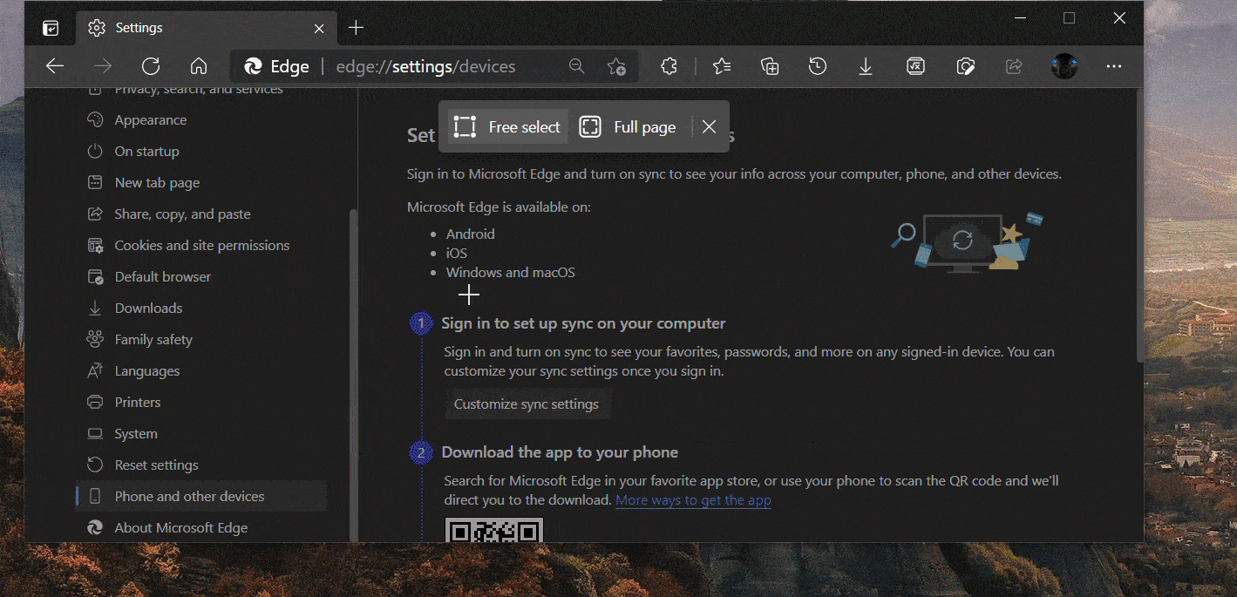
Task: Click the address bar URL field
Action: tap(426, 66)
